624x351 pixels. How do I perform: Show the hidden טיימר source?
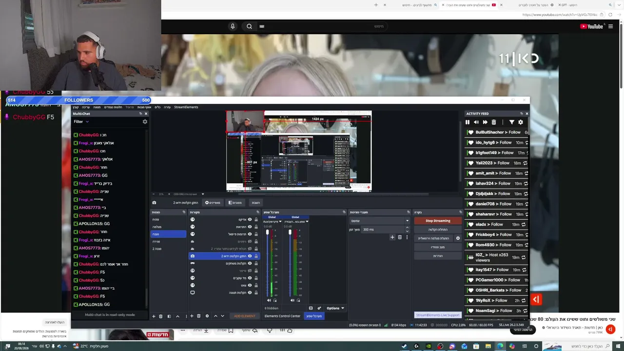coord(250,271)
